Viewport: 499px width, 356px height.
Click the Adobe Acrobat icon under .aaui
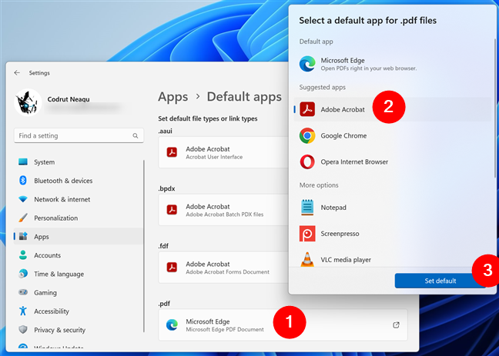[172, 152]
